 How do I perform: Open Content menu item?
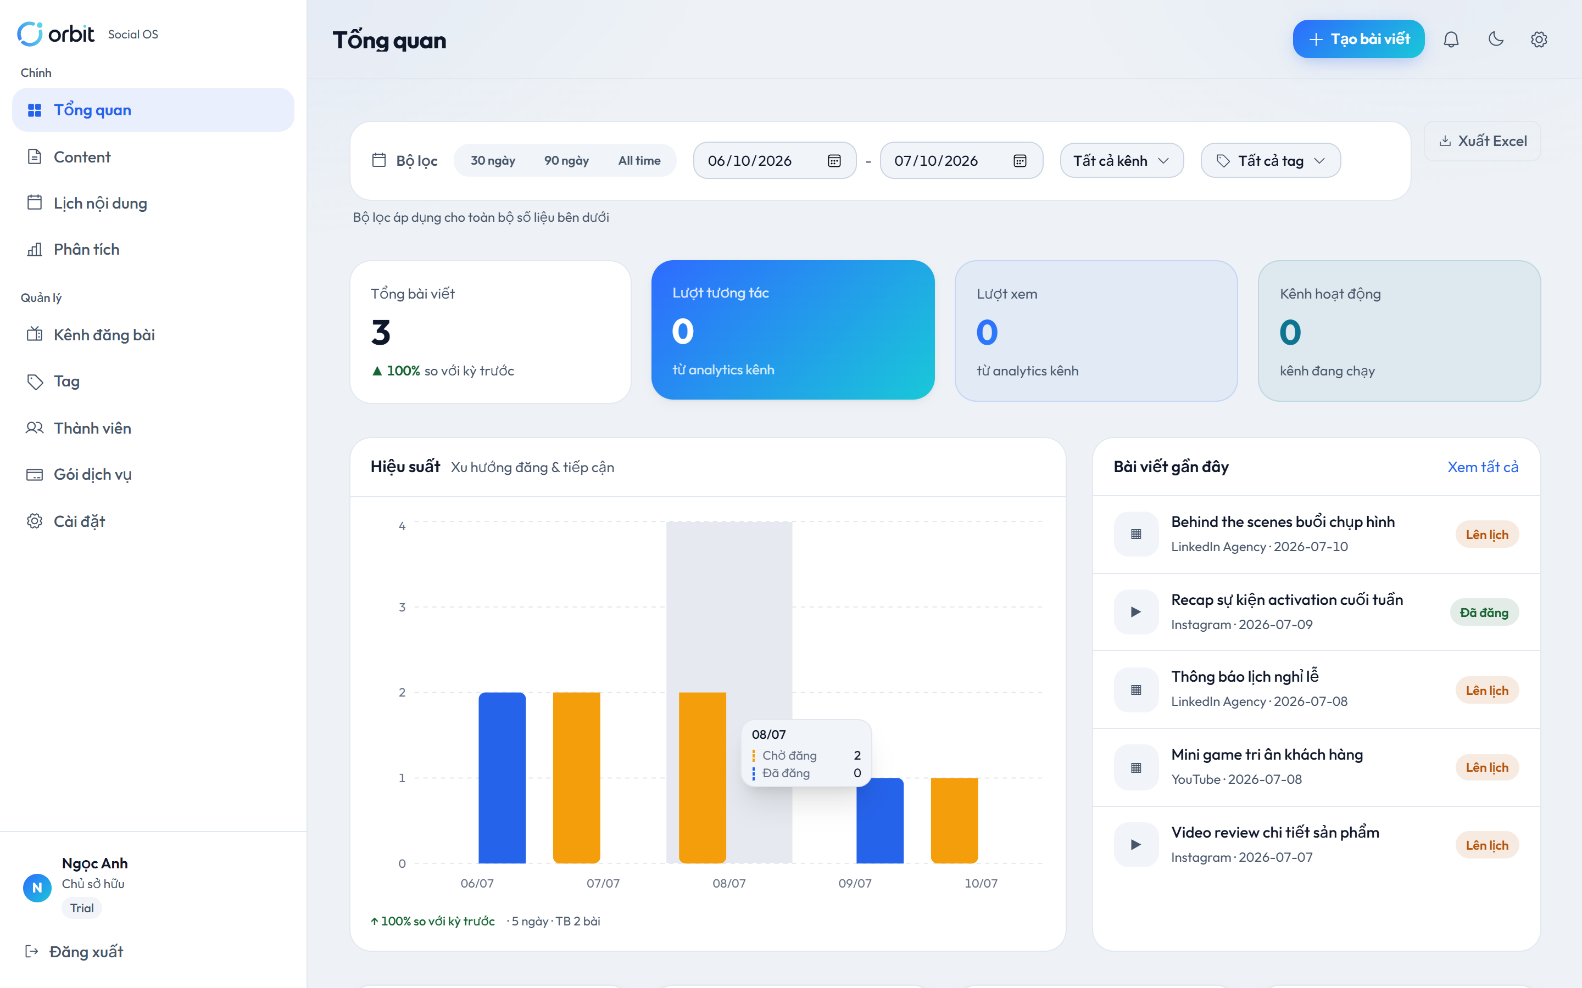(x=153, y=157)
